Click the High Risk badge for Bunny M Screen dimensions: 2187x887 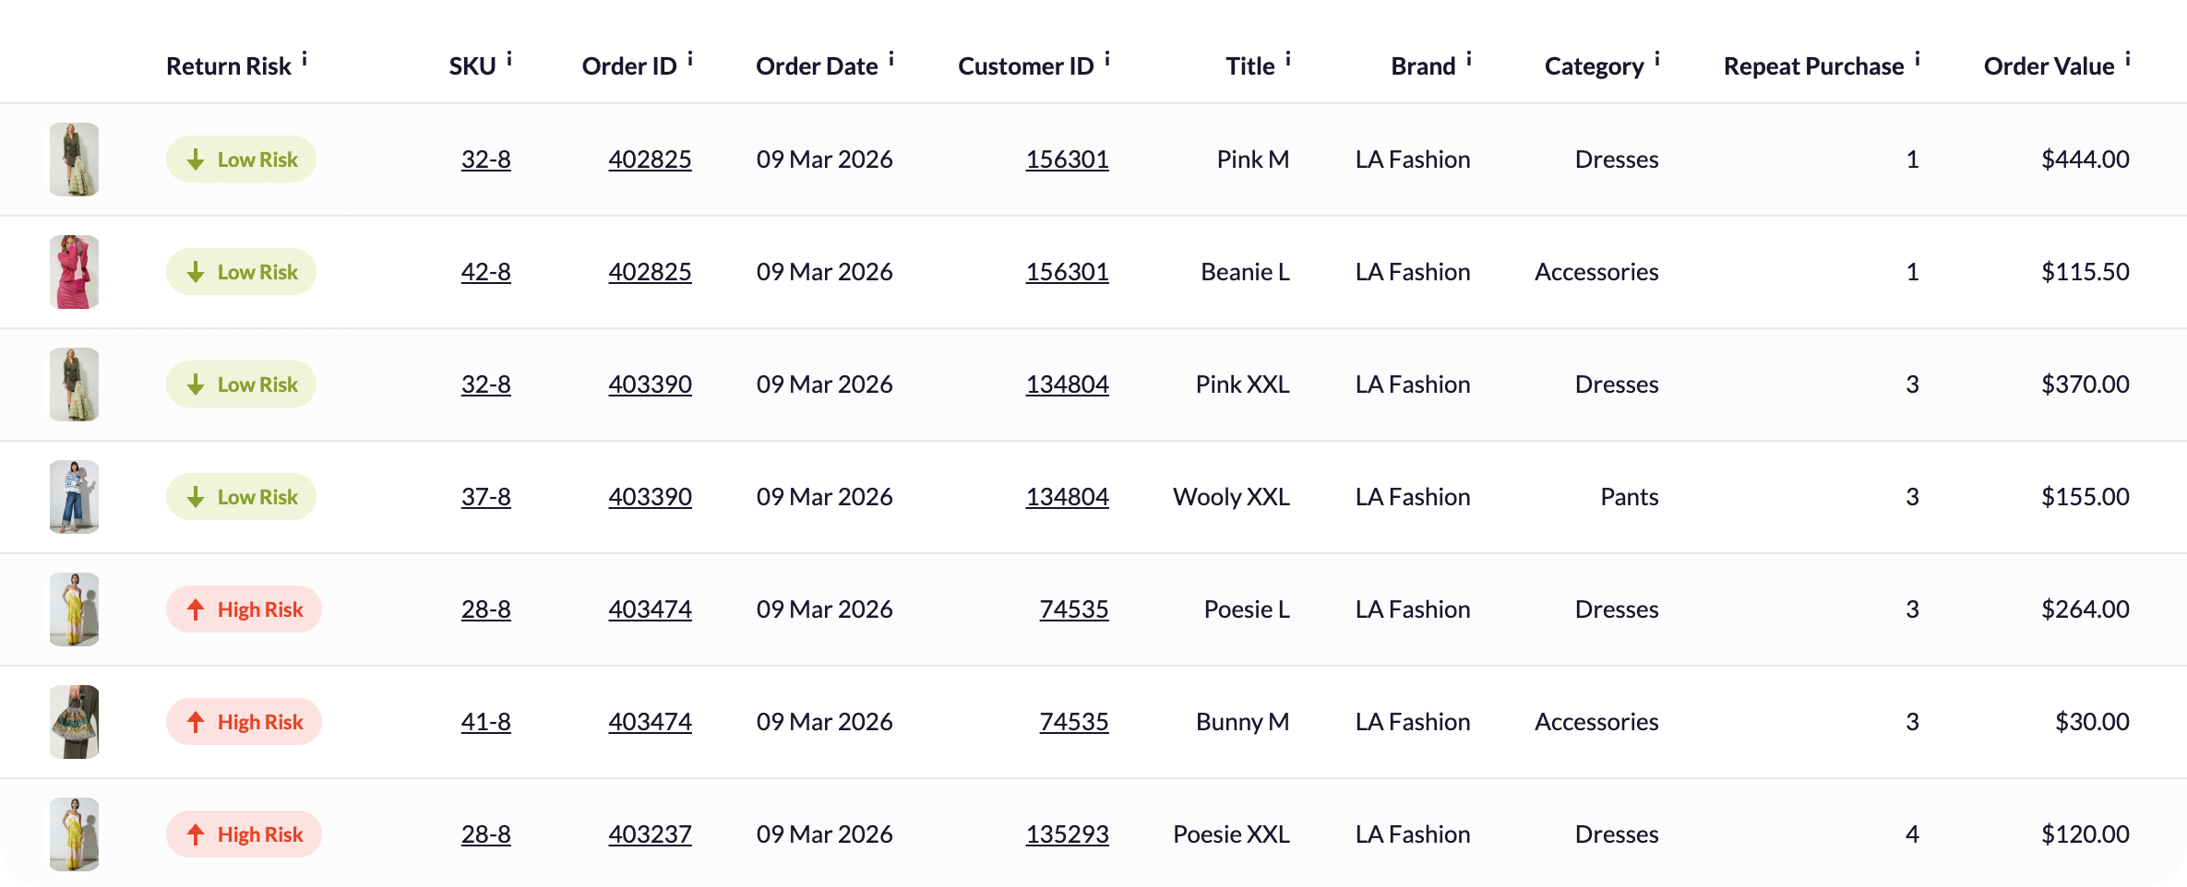[244, 722]
